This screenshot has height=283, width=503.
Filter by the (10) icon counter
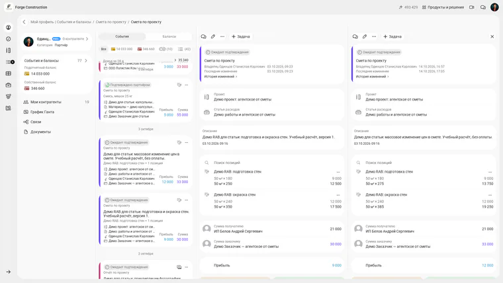click(x=166, y=49)
